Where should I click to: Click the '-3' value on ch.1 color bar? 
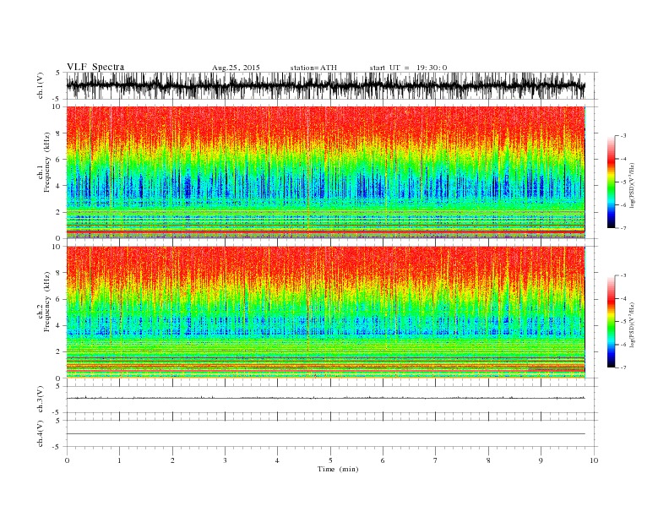(623, 136)
